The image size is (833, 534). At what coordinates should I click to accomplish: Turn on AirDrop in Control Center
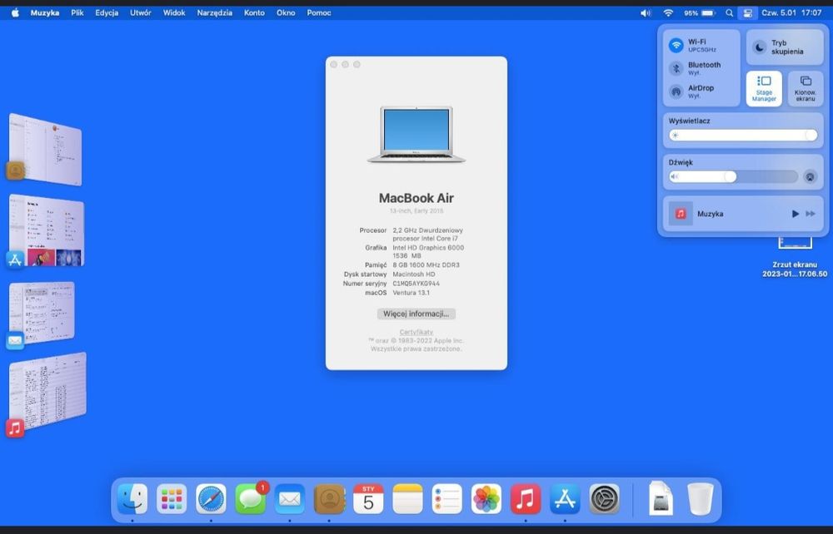click(677, 91)
